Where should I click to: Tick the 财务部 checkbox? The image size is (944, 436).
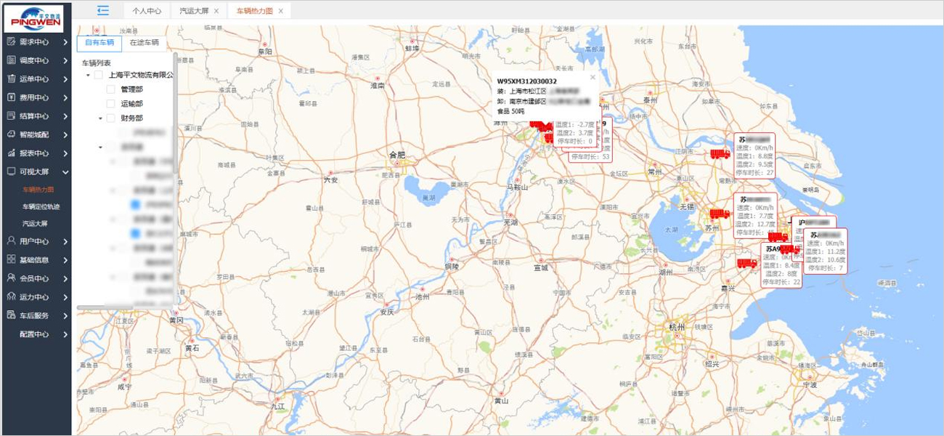111,118
